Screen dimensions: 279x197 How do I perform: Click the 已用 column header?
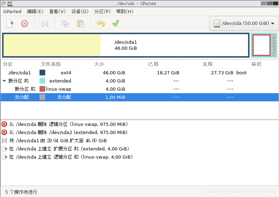(x=154, y=64)
